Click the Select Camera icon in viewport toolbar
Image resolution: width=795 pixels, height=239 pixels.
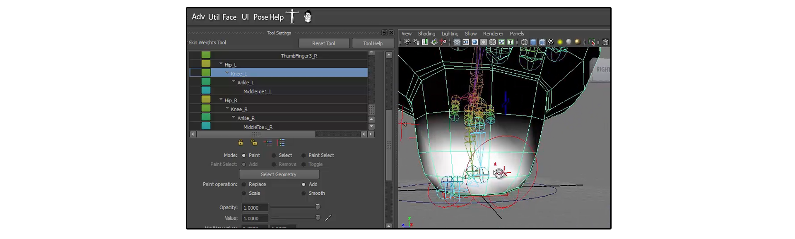coord(407,42)
